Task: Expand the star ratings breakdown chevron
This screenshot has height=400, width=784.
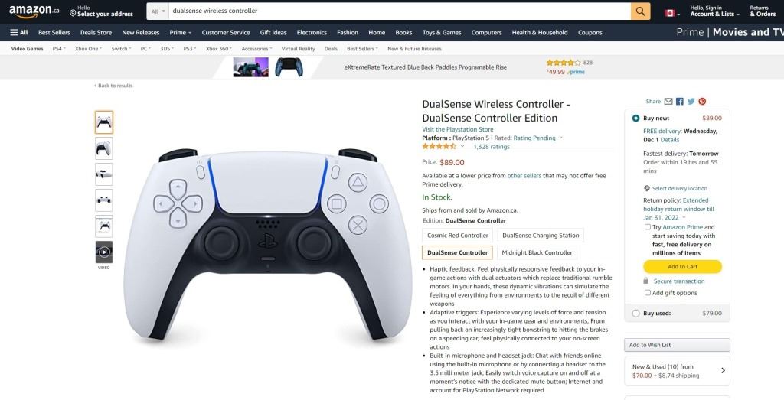Action: point(462,146)
